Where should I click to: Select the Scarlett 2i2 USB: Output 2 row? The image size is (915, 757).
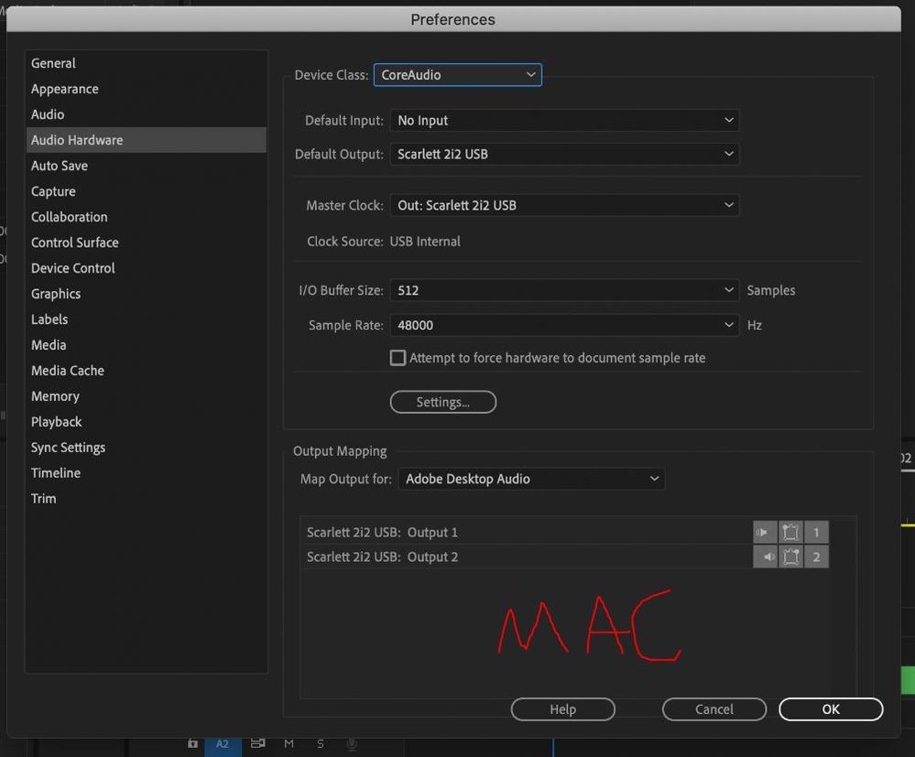click(565, 557)
